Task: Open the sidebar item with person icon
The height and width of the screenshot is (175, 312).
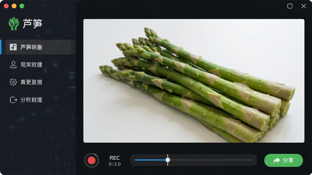Action: (26, 65)
